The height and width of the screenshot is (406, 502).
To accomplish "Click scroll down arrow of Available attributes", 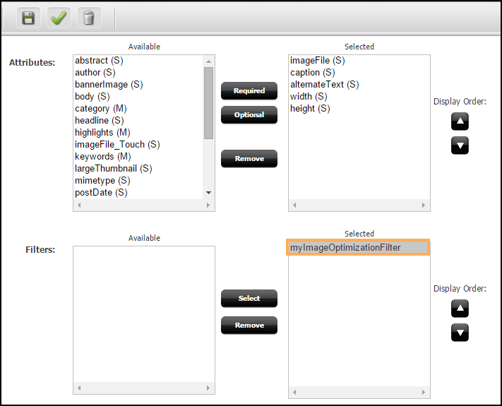I will 209,193.
